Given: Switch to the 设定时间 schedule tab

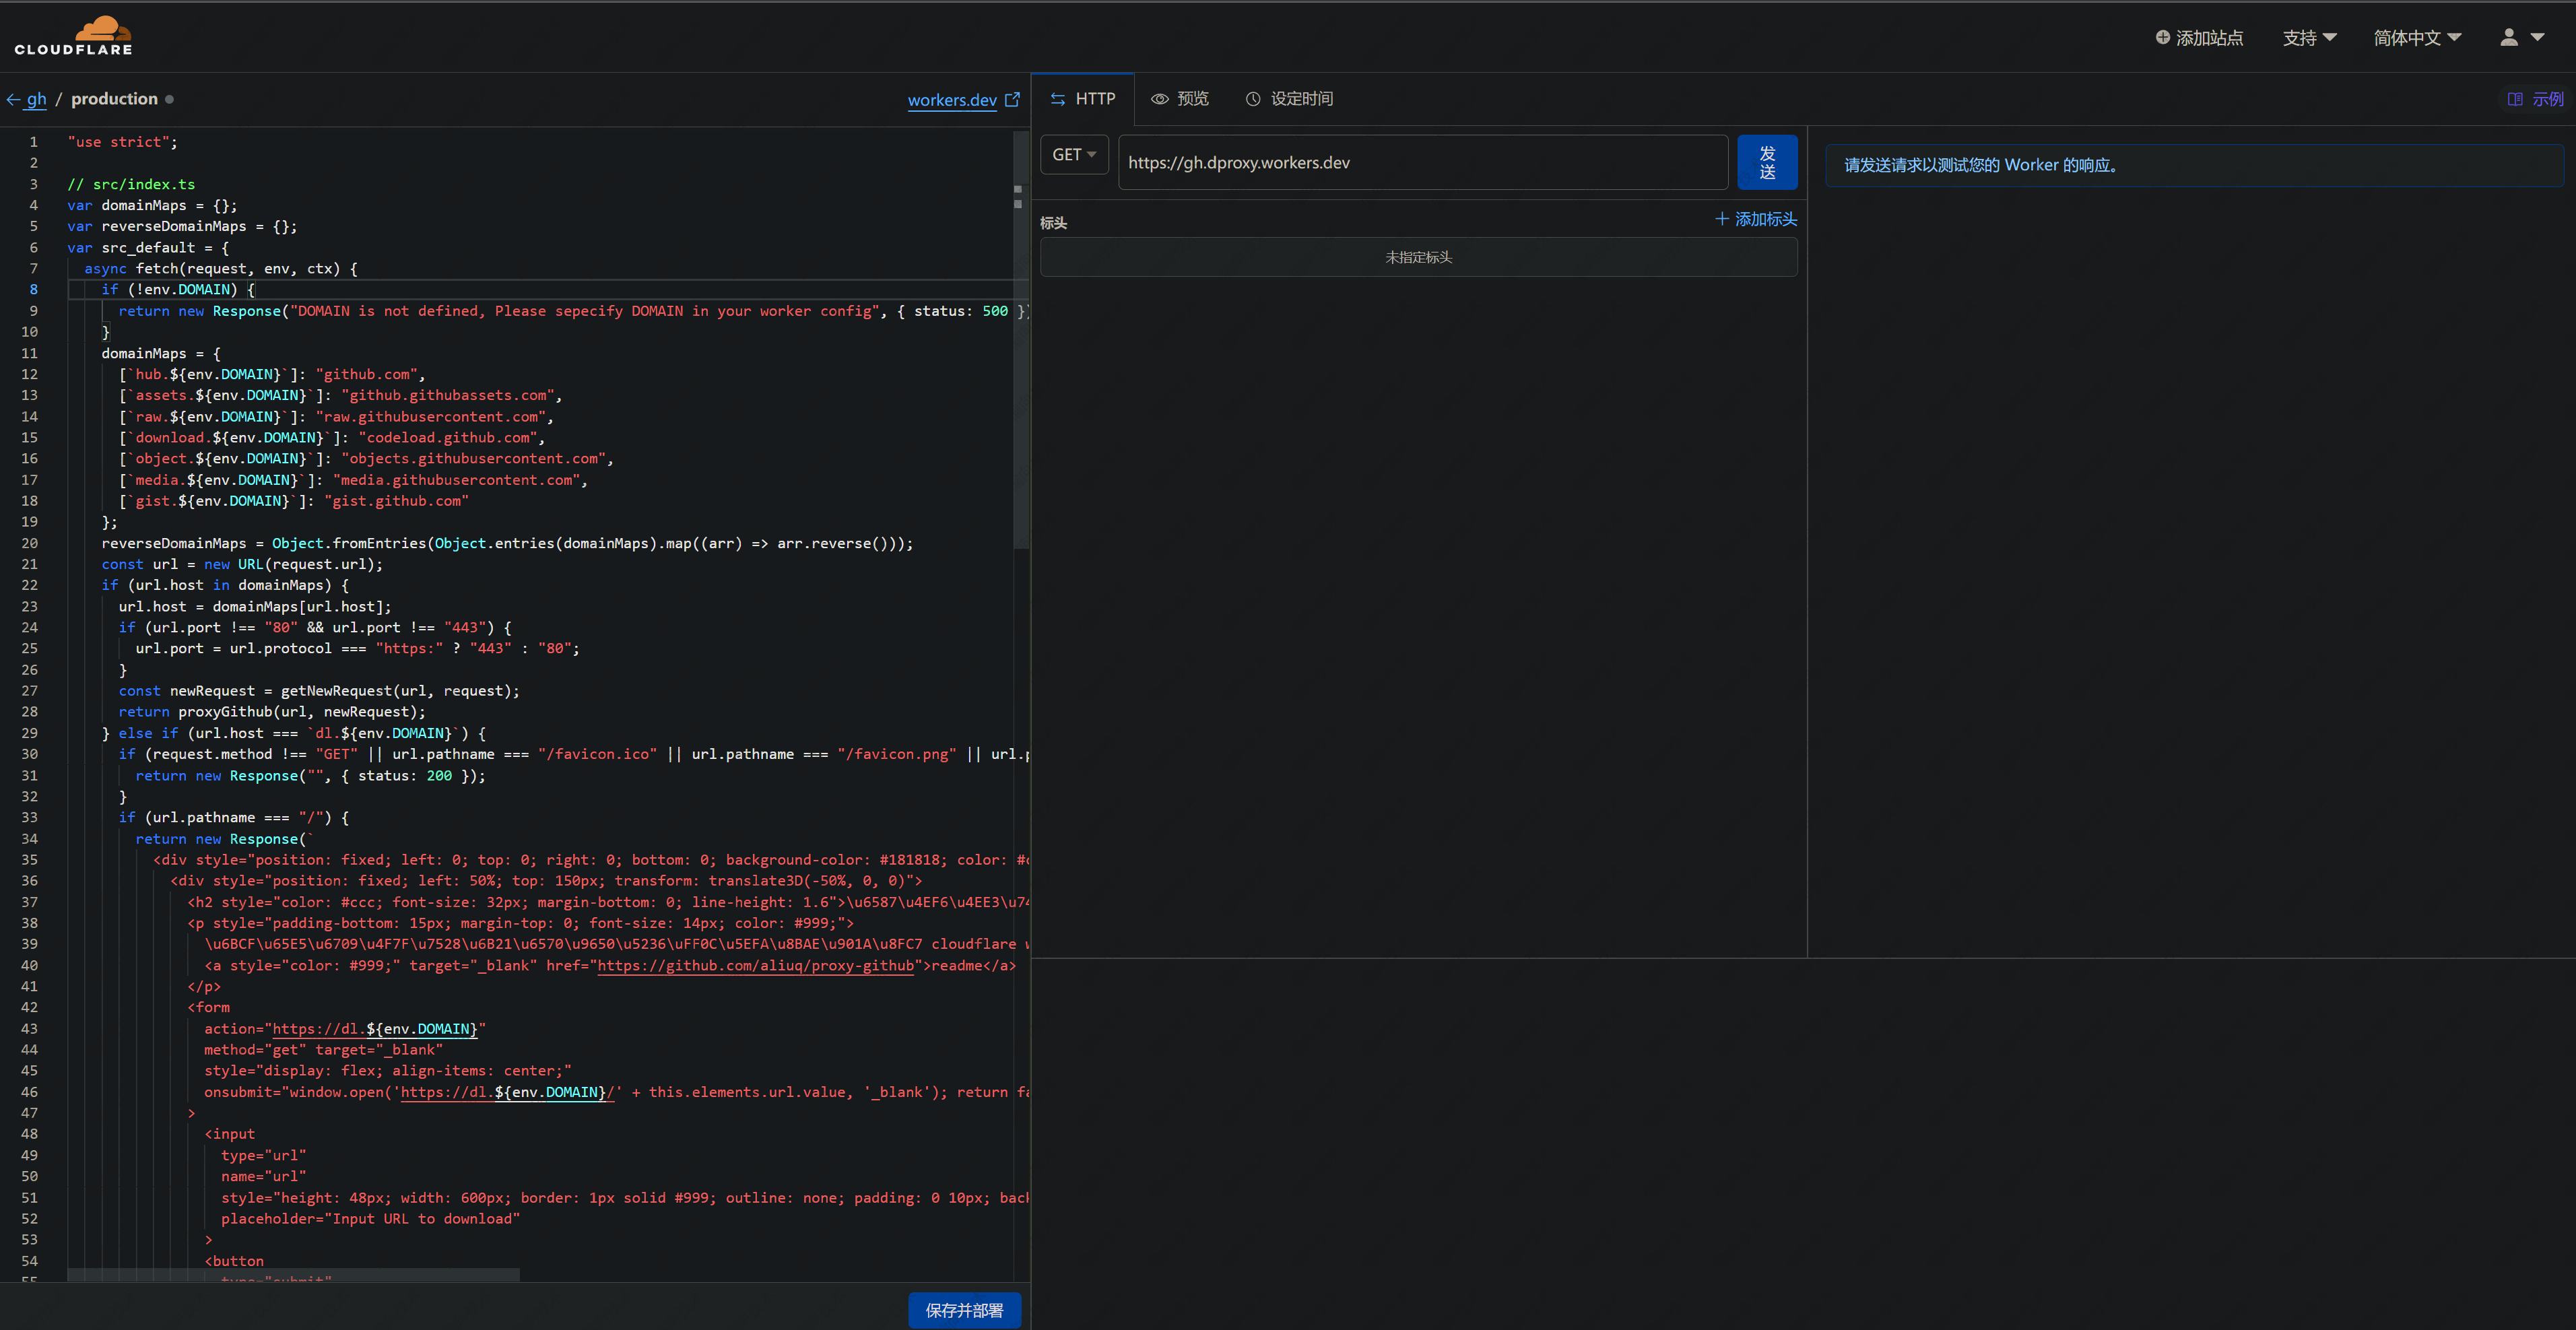Looking at the screenshot, I should coord(1289,99).
